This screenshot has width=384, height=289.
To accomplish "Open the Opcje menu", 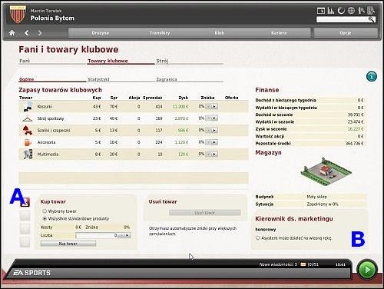I will [x=346, y=33].
